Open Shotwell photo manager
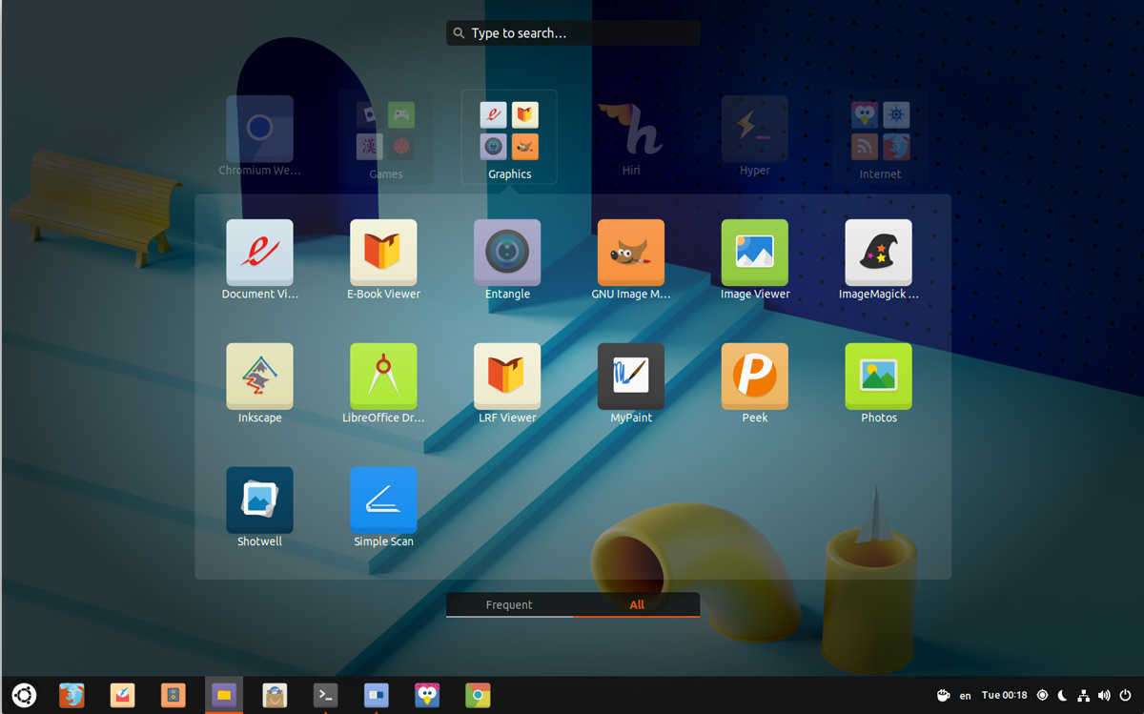The width and height of the screenshot is (1144, 714). pyautogui.click(x=259, y=500)
